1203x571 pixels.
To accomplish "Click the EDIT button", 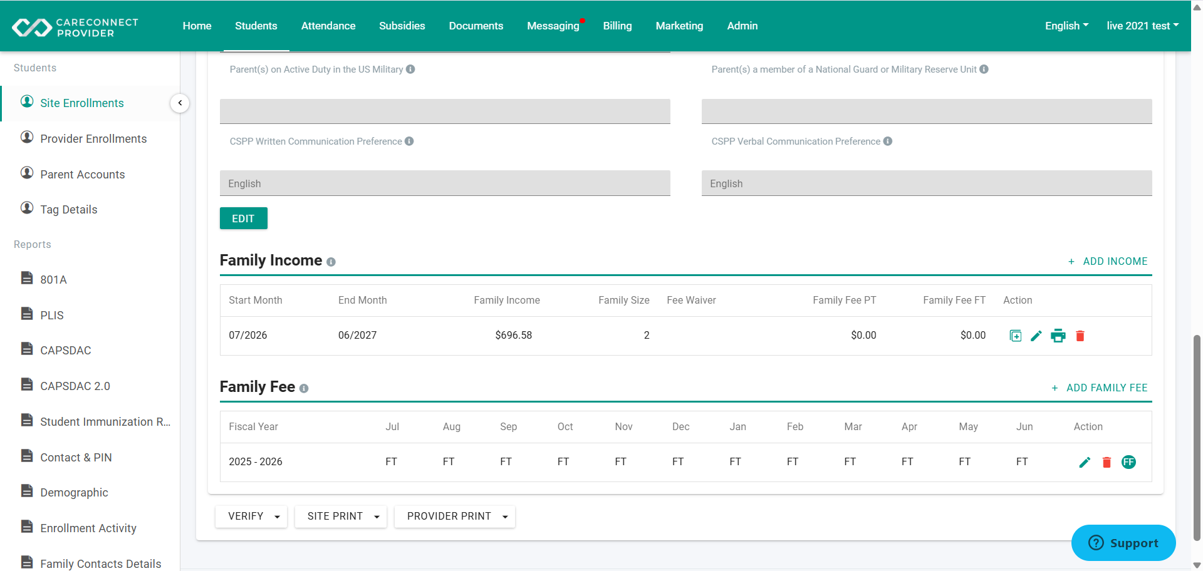I will click(244, 219).
